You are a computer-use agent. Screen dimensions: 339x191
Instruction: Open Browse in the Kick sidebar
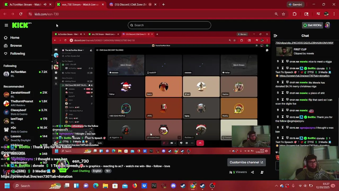(x=16, y=46)
